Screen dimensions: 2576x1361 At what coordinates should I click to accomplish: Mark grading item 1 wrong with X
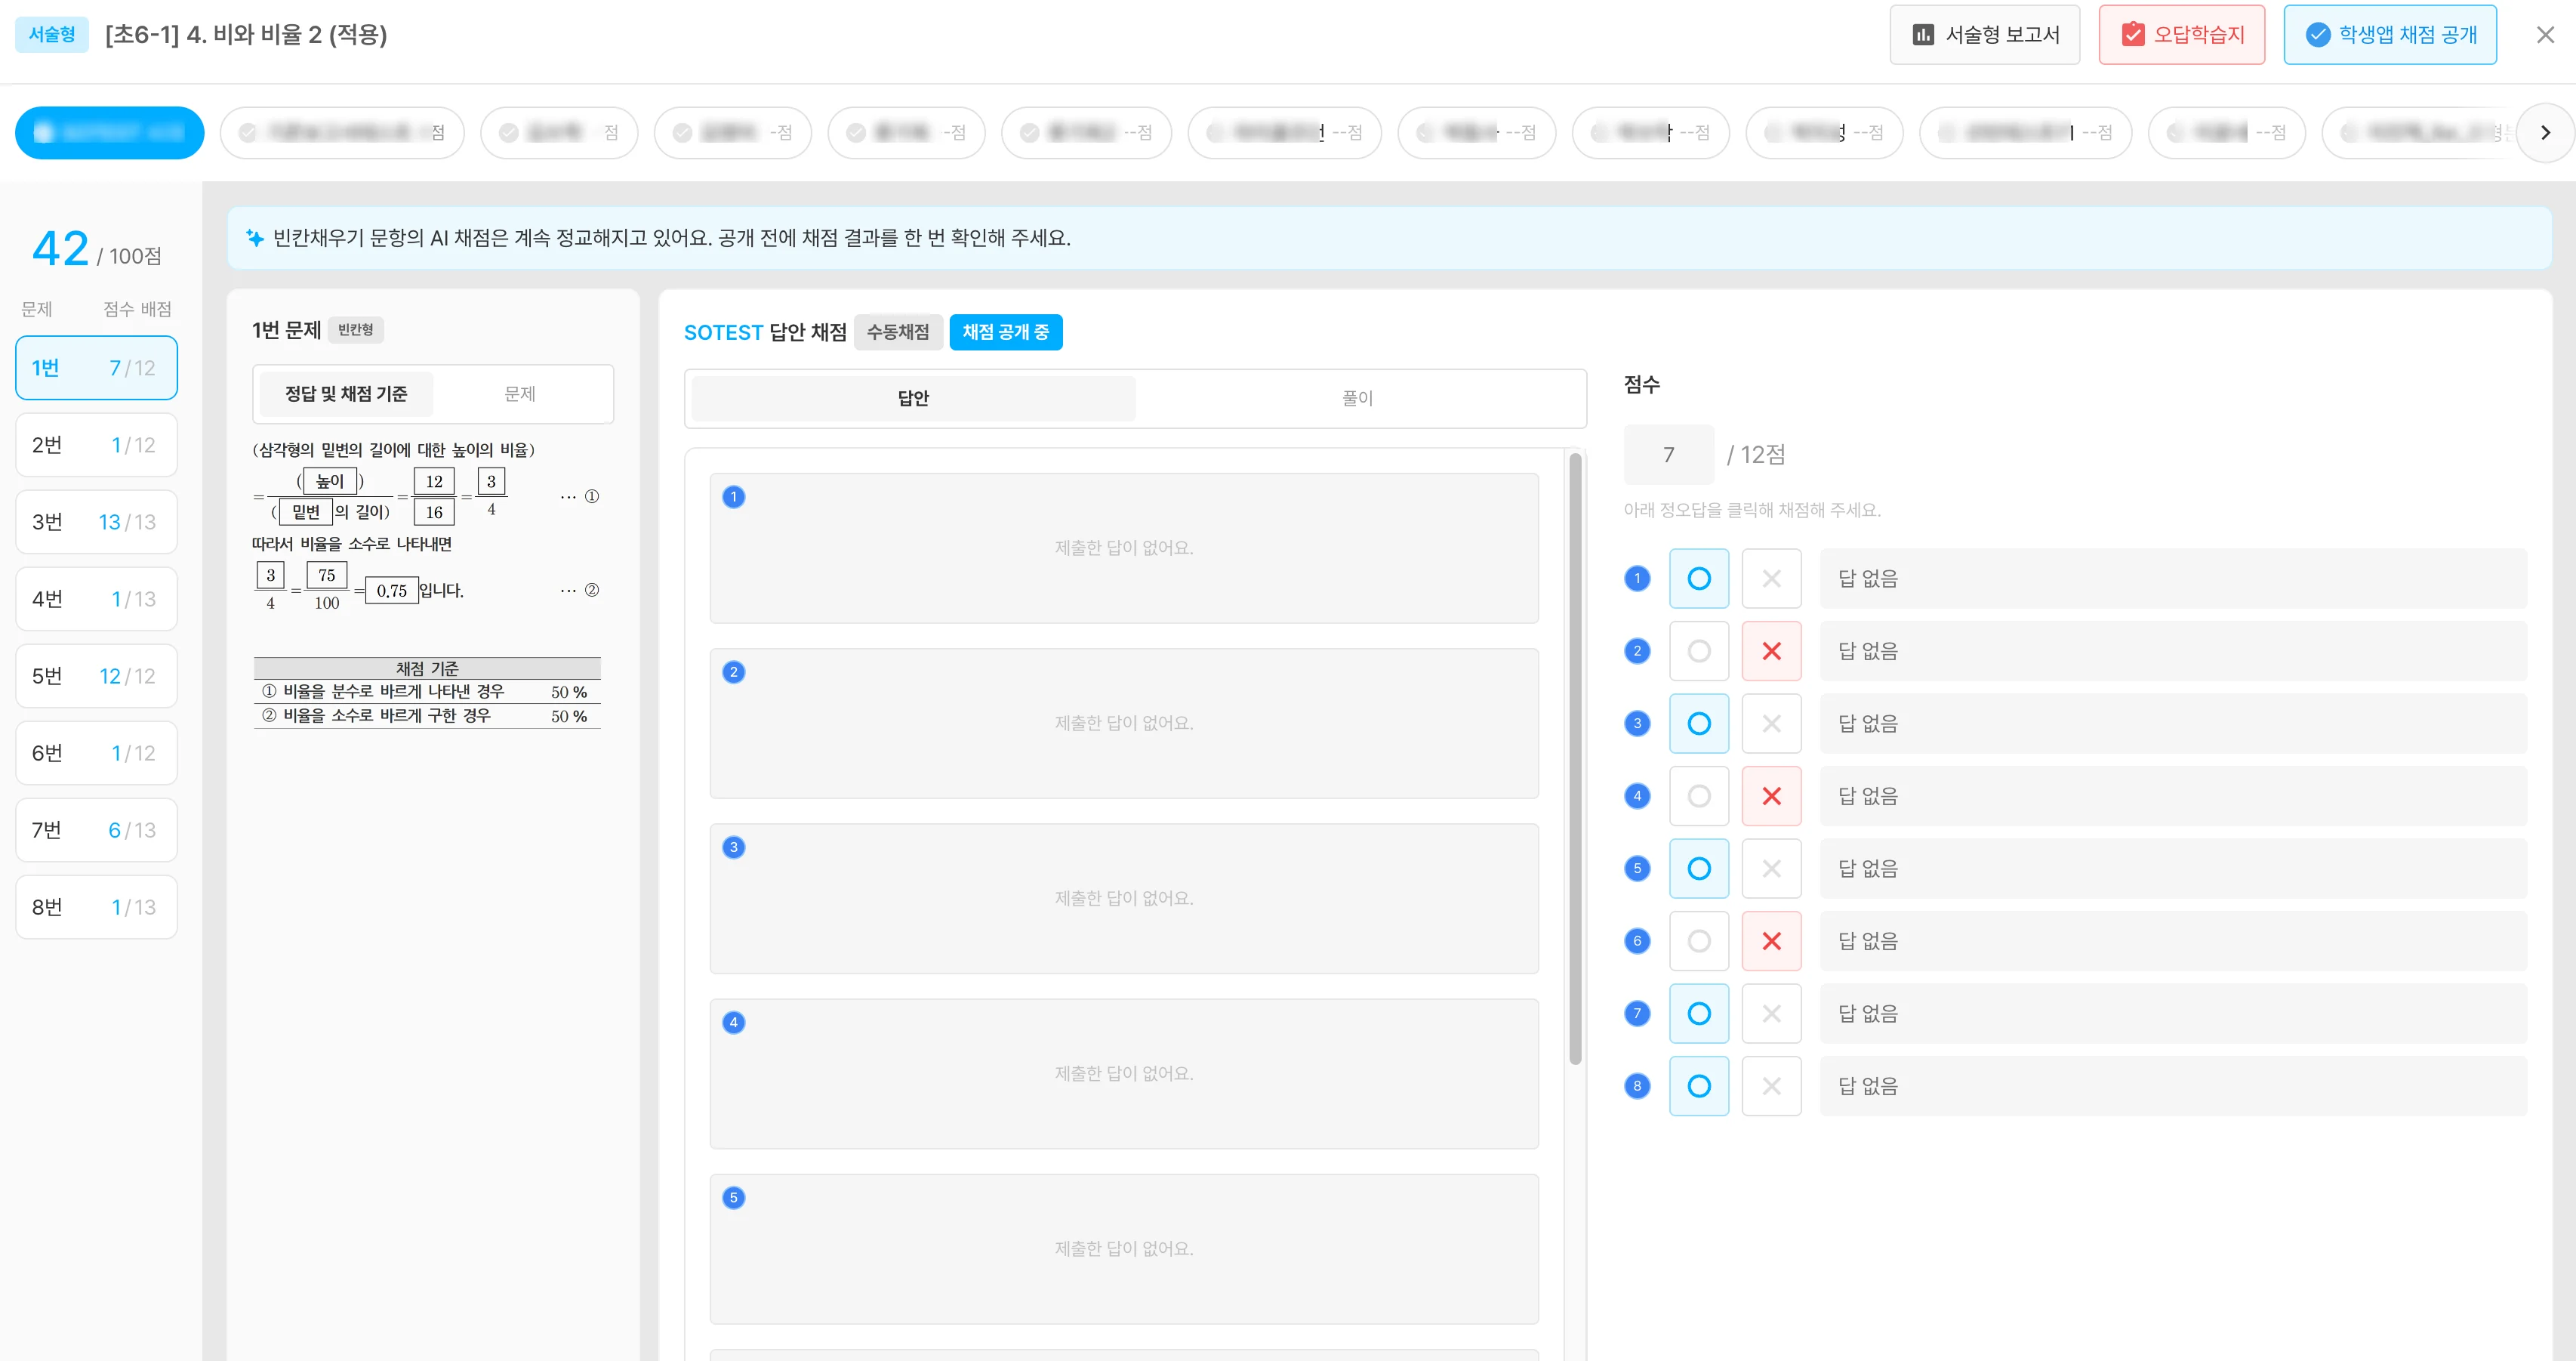point(1771,579)
